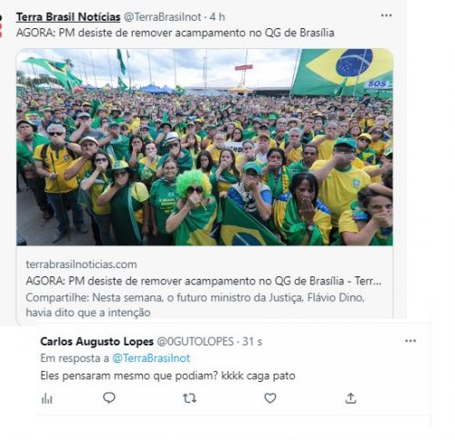
Task: Like the reply with heart icon
Action: (x=270, y=398)
